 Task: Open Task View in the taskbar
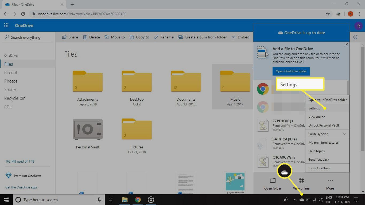click(111, 200)
